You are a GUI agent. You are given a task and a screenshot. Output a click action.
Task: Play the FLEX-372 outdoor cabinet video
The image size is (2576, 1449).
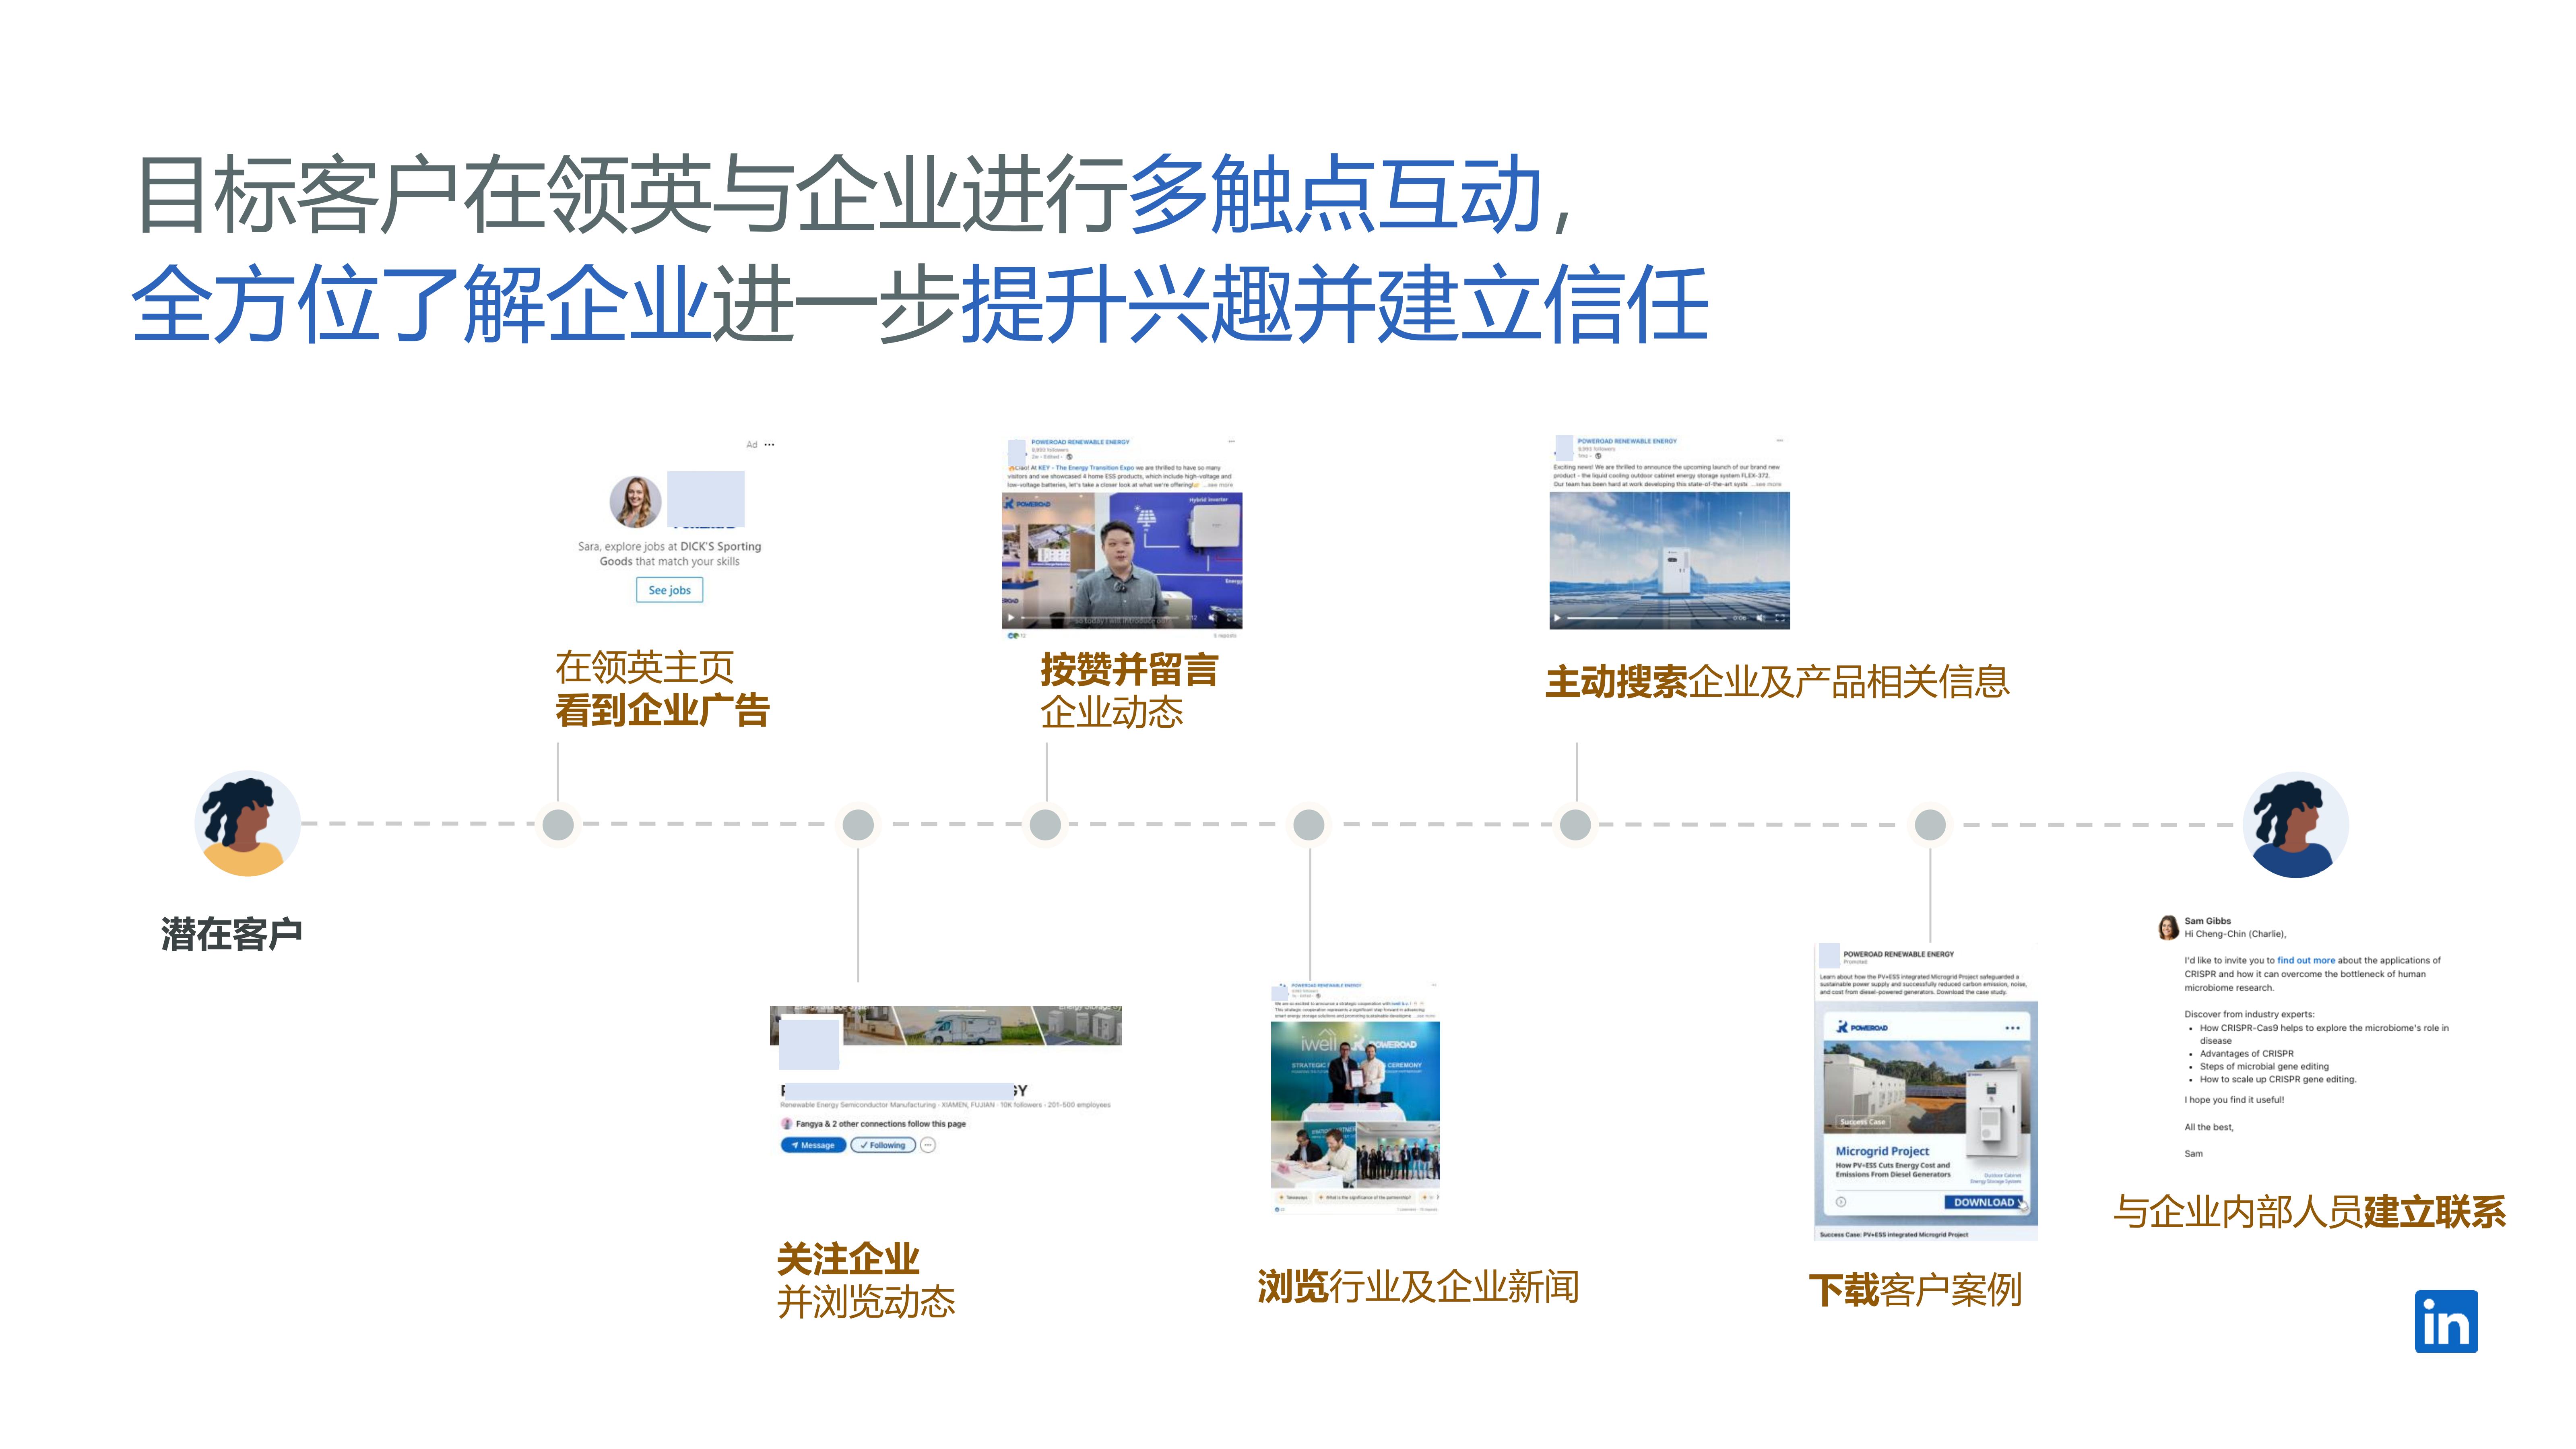1557,618
